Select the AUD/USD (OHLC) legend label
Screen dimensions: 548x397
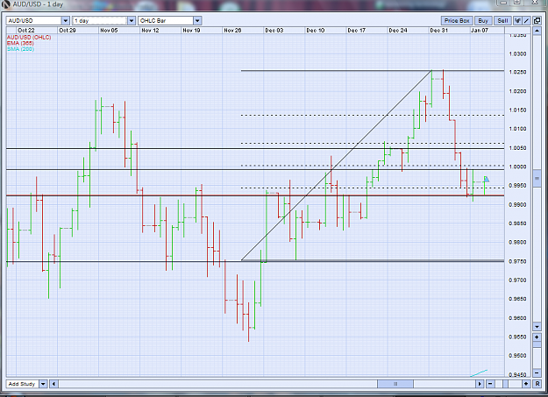point(29,38)
